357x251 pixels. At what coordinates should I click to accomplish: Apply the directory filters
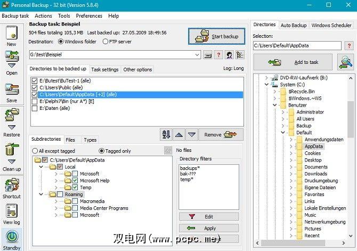pyautogui.click(x=209, y=228)
